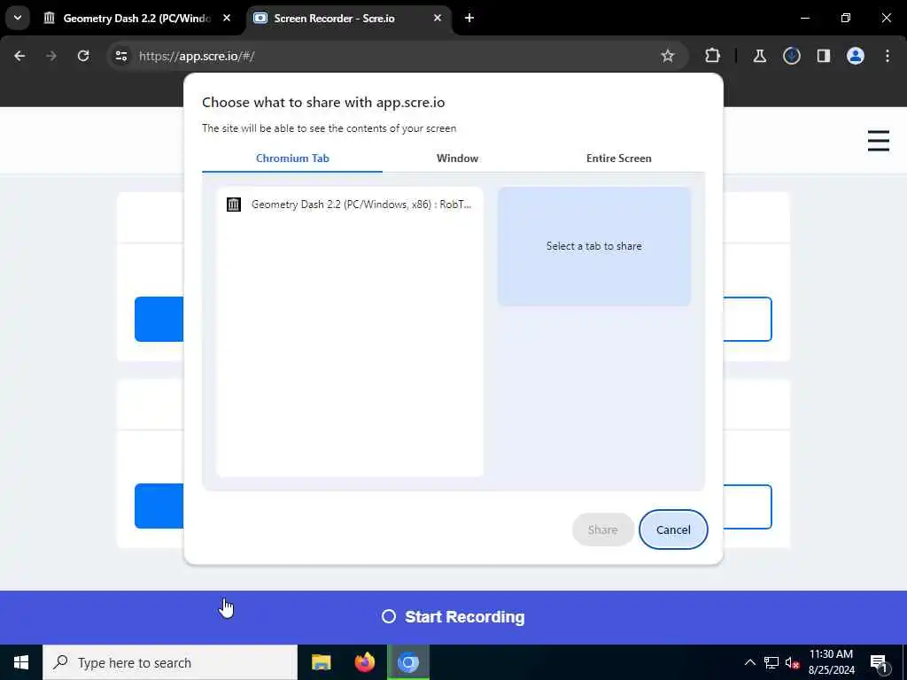907x680 pixels.
Task: Click the browser forward arrow
Action: pos(51,56)
